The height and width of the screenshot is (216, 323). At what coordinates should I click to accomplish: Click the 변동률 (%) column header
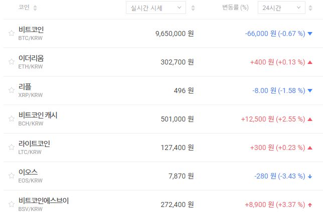(x=235, y=8)
